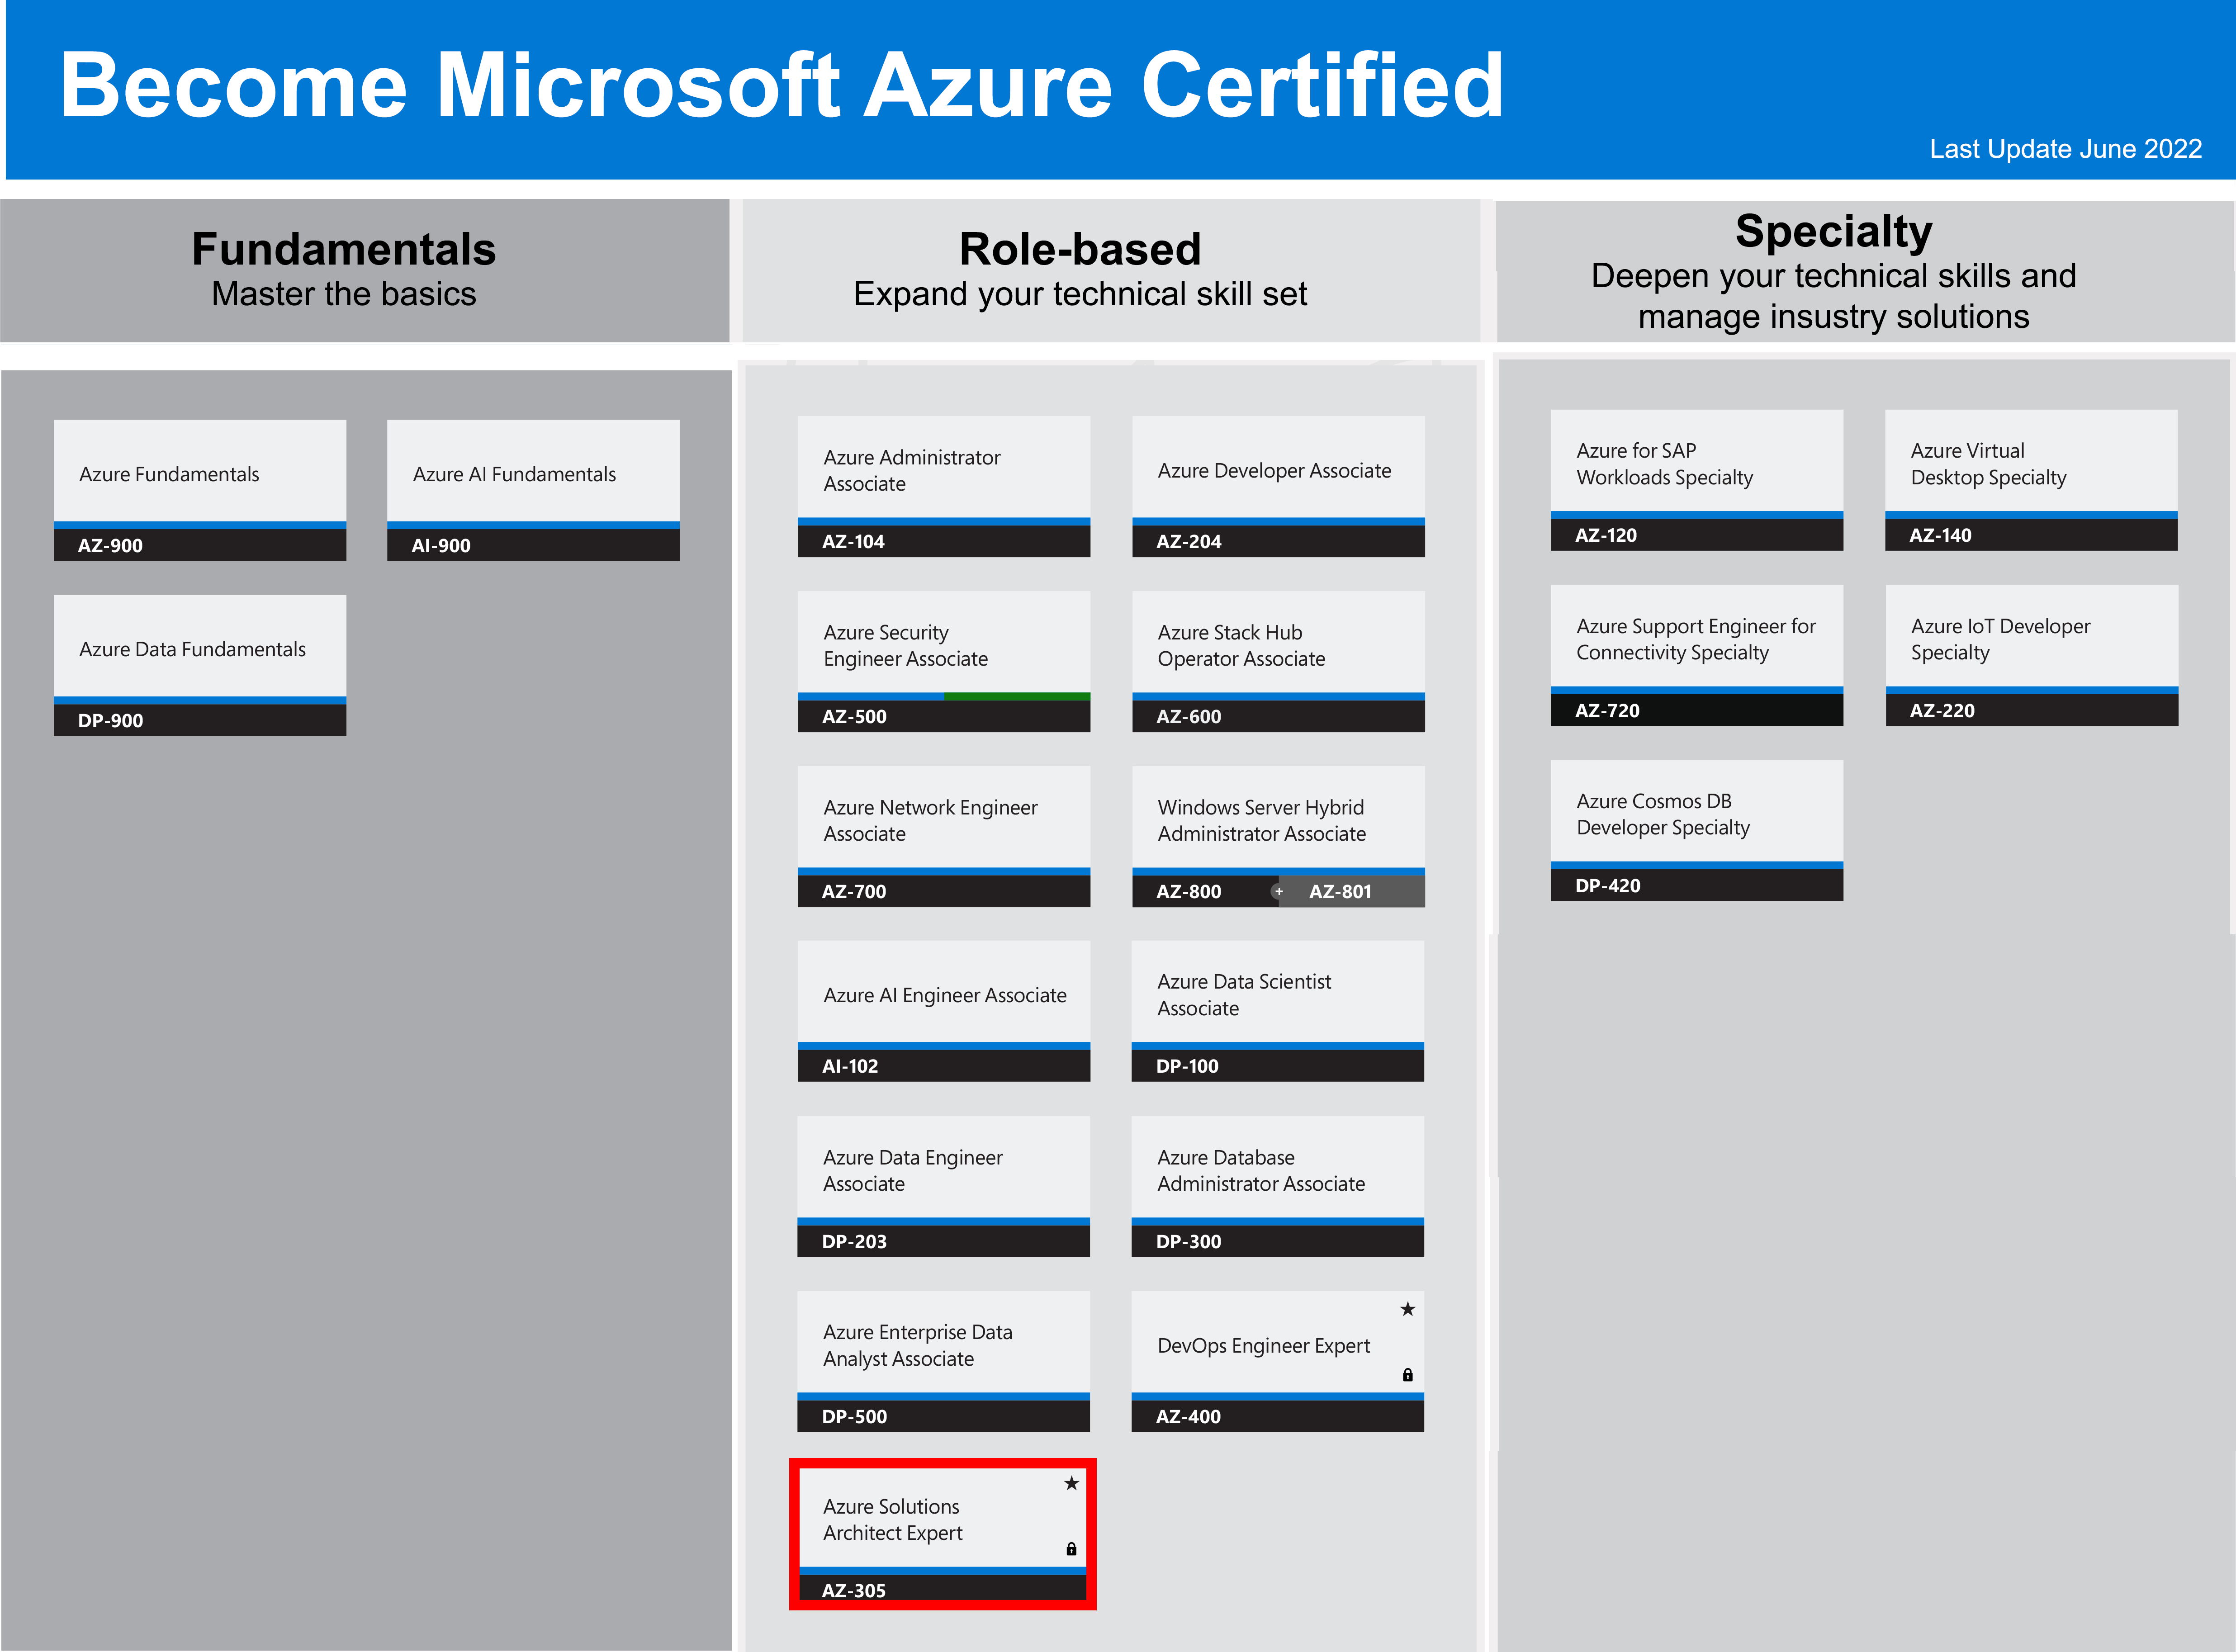Click the Azure Administrator Associate card
Image resolution: width=2236 pixels, height=1652 pixels.
tap(943, 470)
